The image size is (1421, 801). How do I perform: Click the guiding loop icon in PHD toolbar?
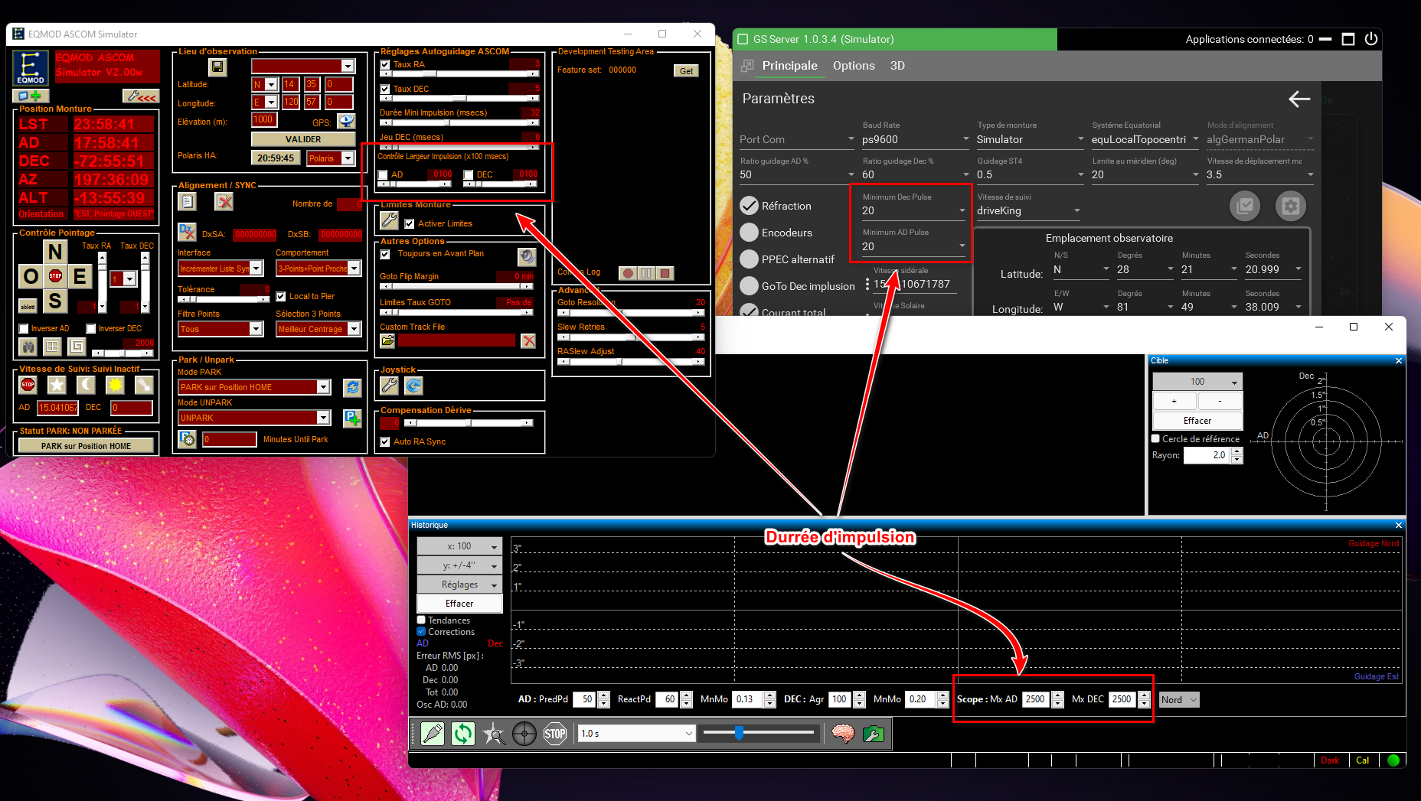(462, 734)
